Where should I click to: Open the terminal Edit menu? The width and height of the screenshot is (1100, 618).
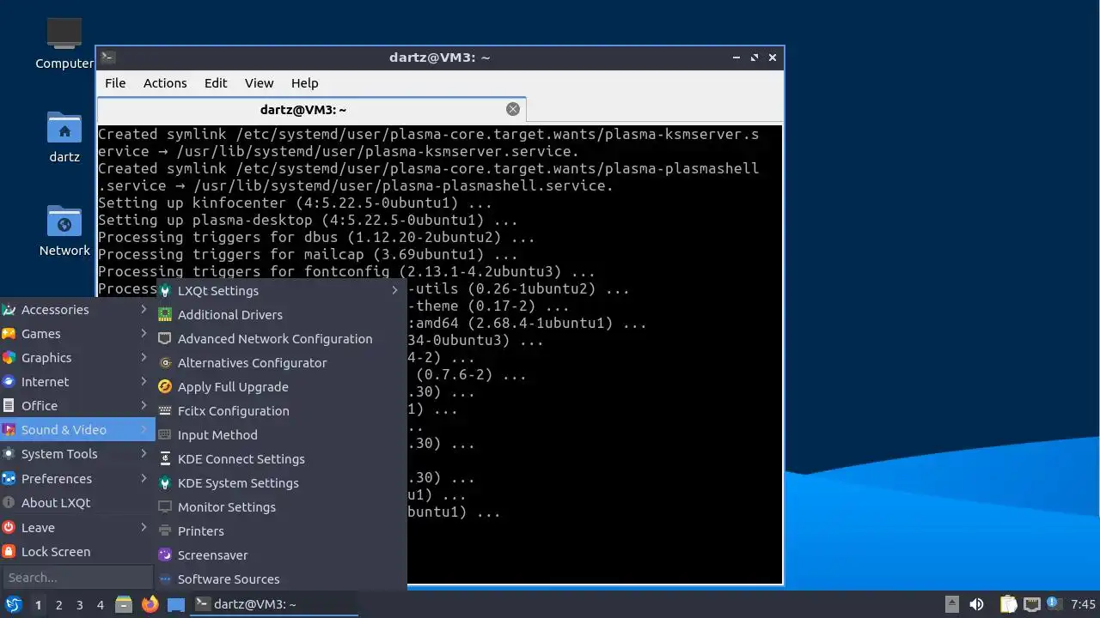tap(216, 83)
